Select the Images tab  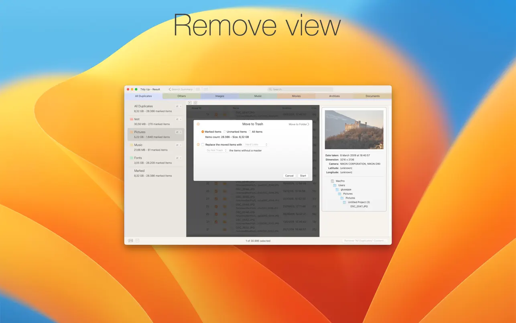point(219,96)
